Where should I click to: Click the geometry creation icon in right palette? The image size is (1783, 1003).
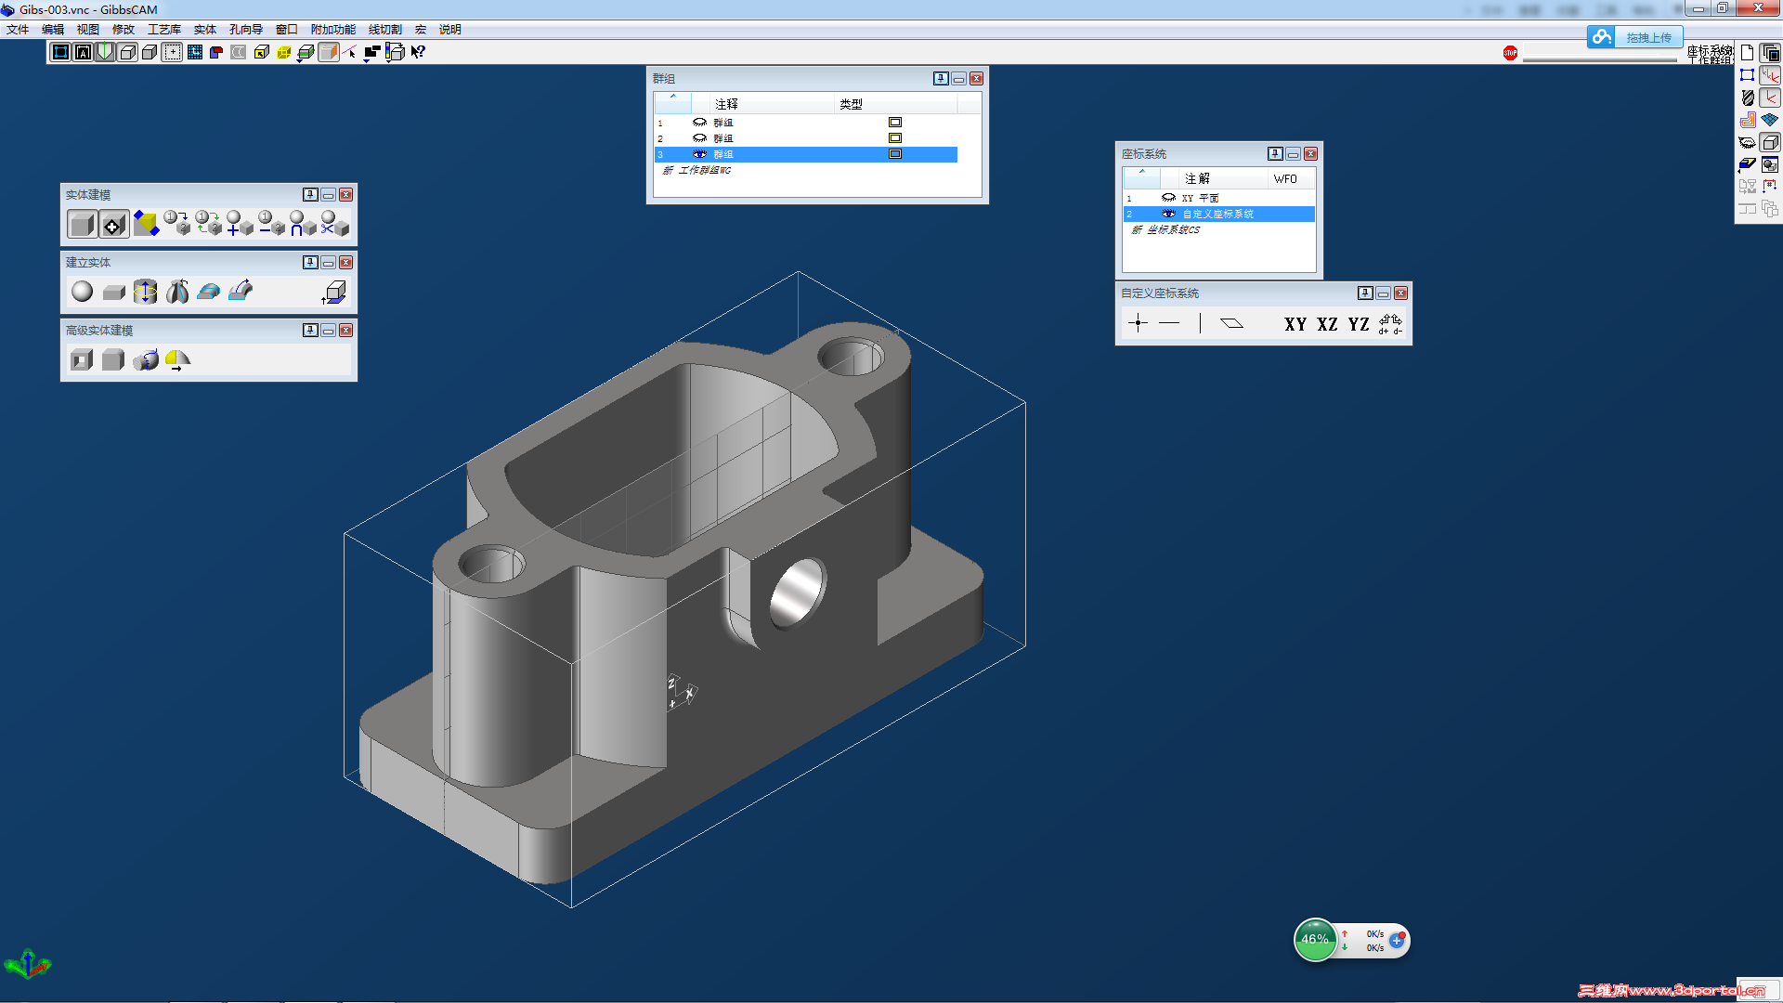click(1747, 75)
